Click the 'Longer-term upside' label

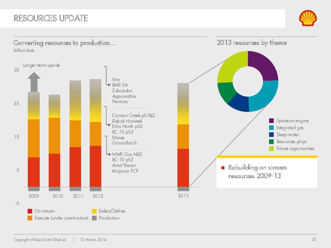[41, 65]
